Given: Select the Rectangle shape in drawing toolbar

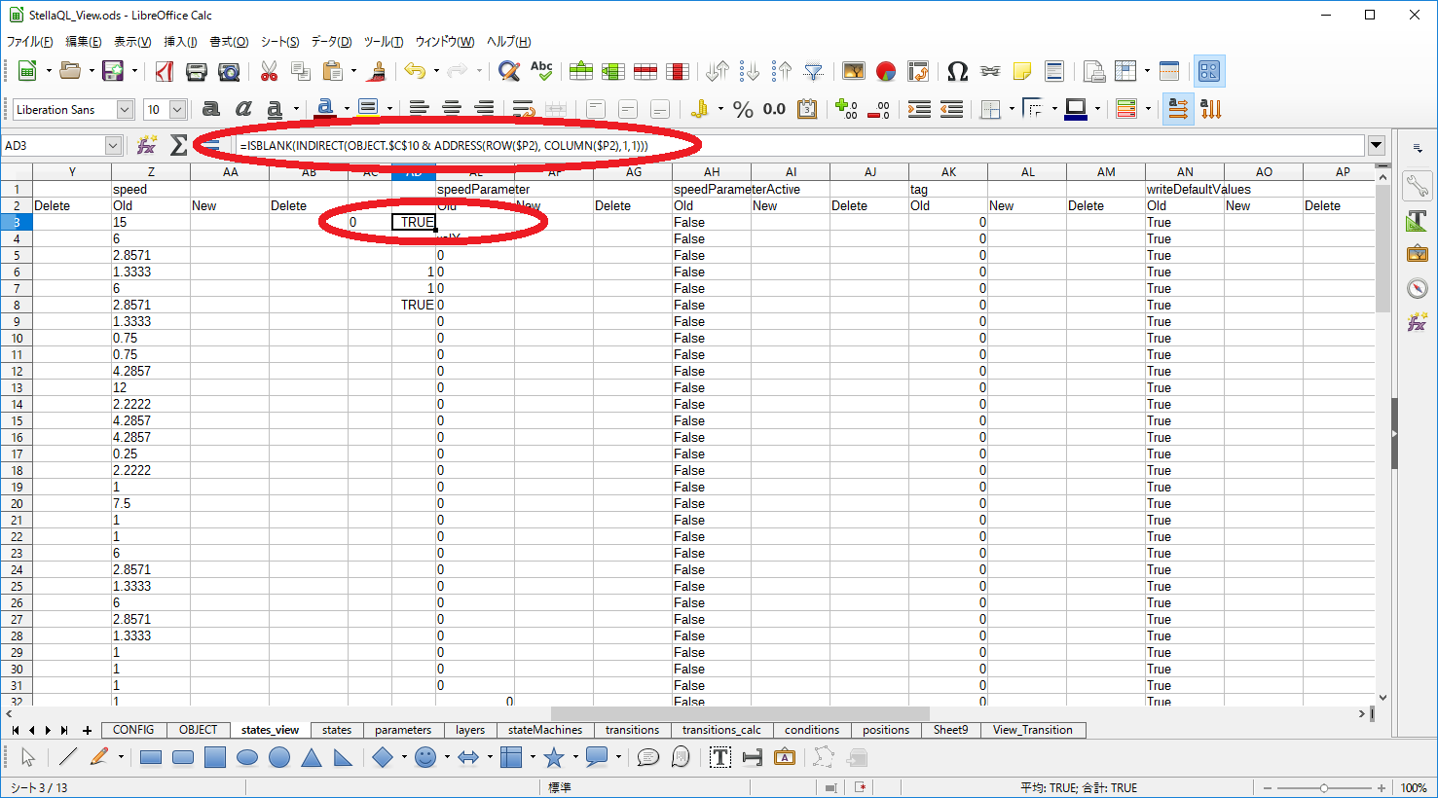Looking at the screenshot, I should point(150,757).
